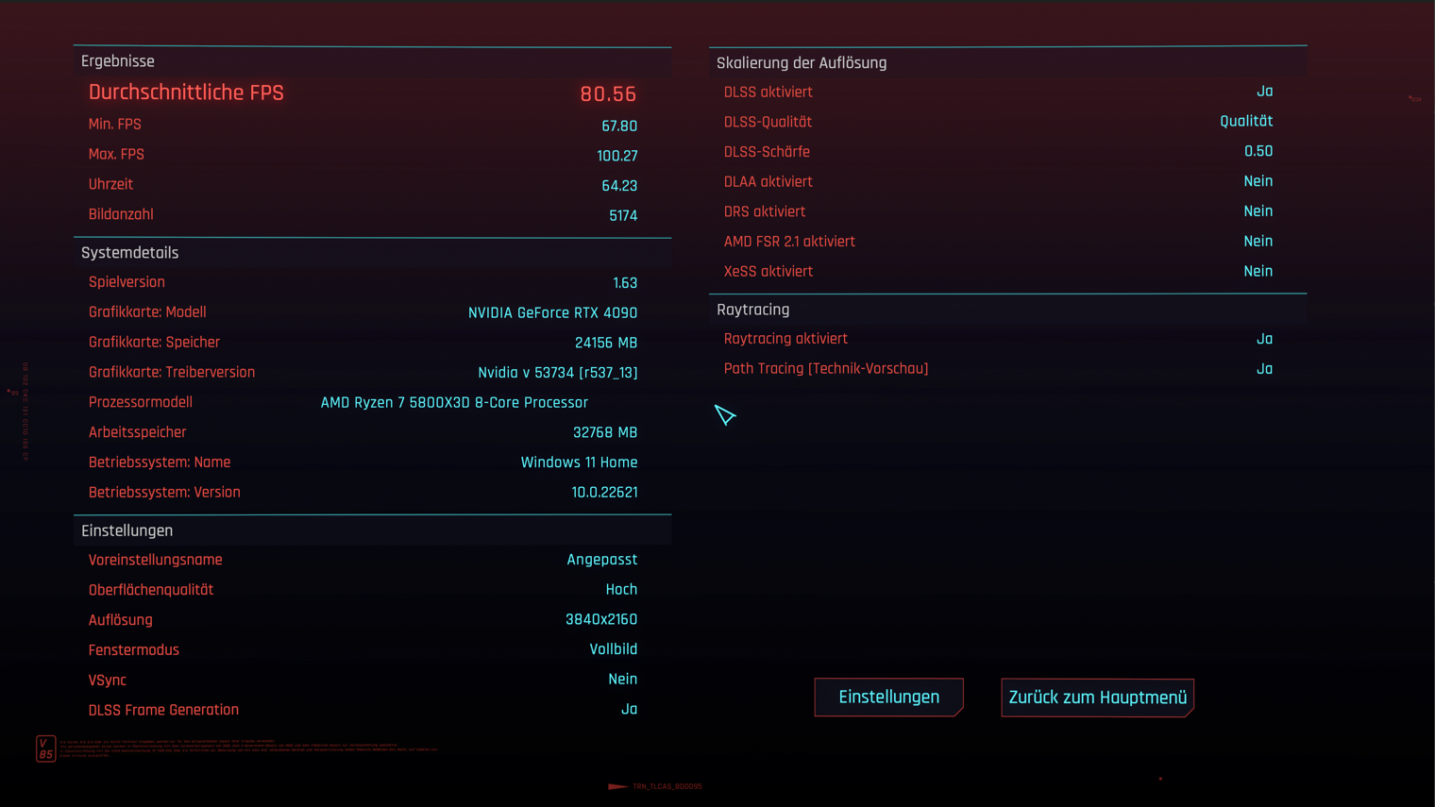
Task: Select the DLSS aktiviert Ja value
Action: point(1265,92)
